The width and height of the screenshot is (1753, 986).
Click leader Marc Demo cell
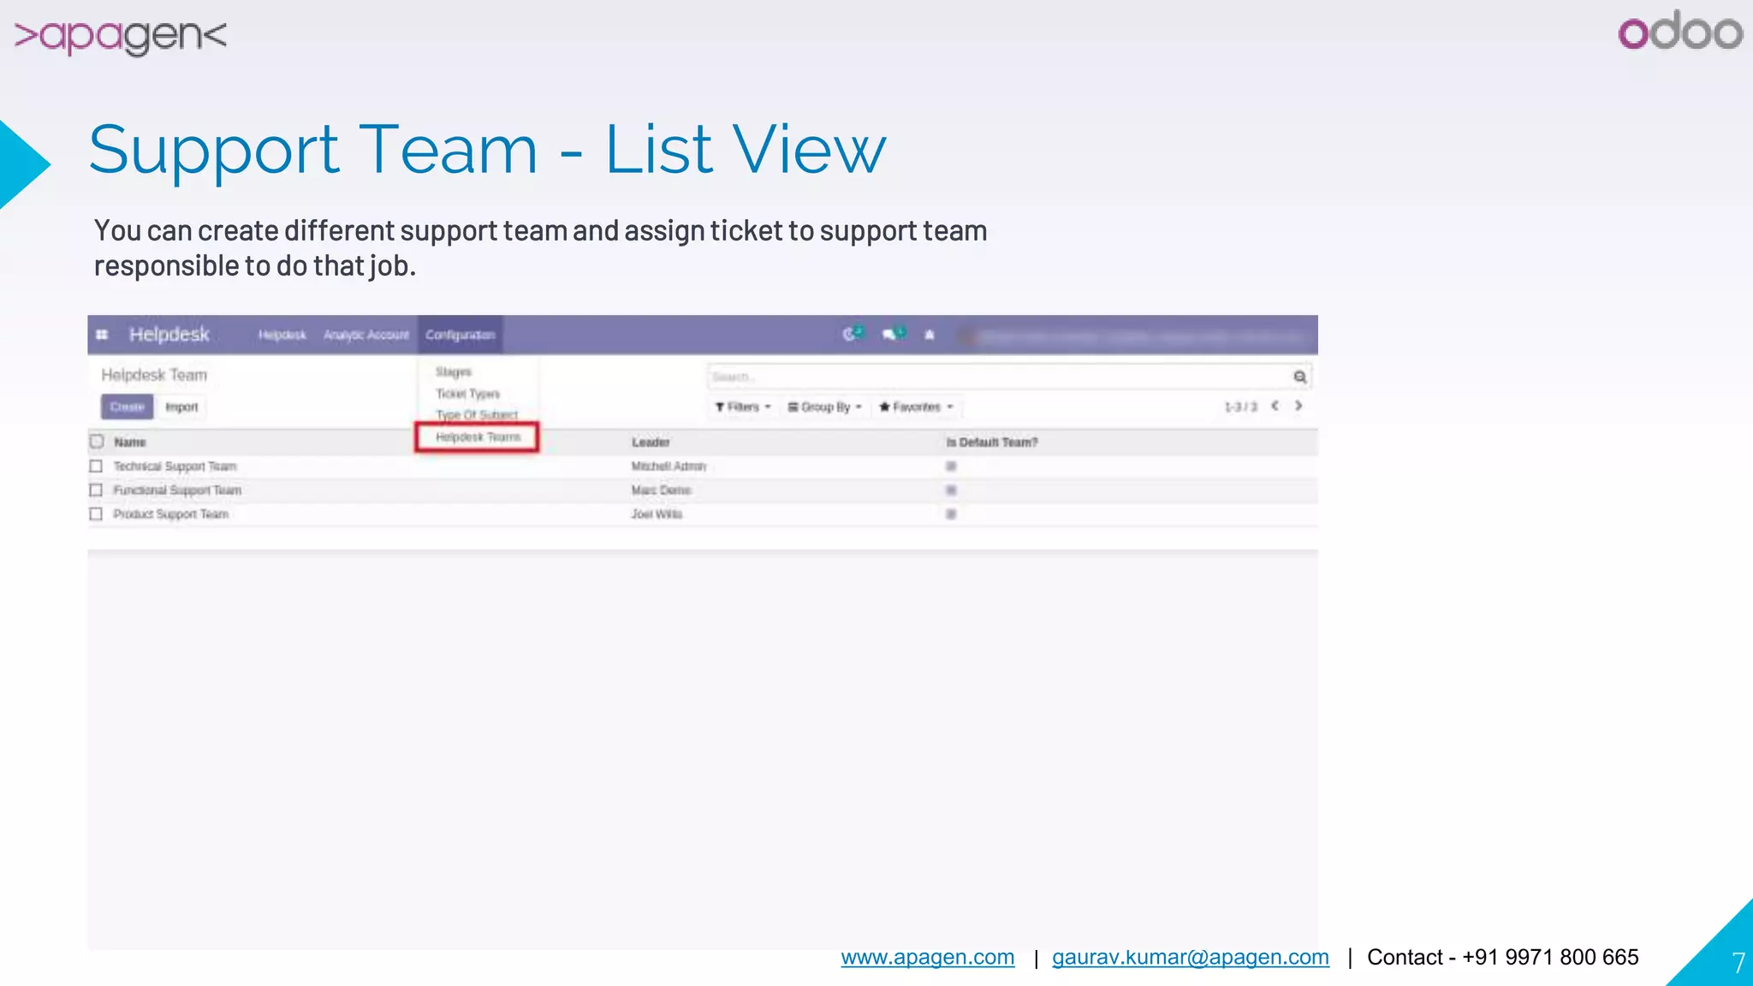click(661, 490)
